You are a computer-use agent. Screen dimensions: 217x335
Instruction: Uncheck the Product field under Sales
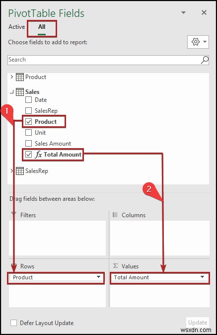(29, 122)
